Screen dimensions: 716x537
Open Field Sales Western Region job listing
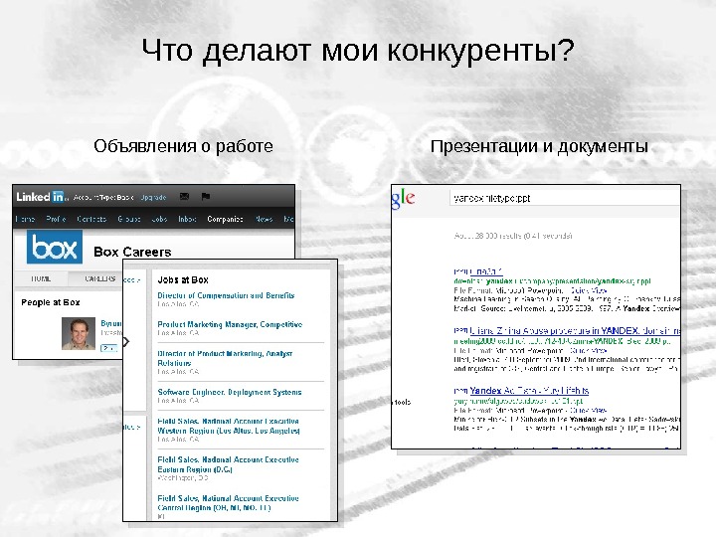point(229,426)
